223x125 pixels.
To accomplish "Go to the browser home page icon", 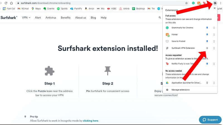I will click(11, 3).
